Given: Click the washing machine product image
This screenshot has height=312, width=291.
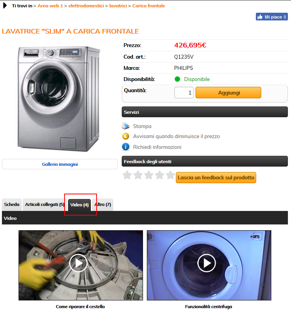Looking at the screenshot, I should click(x=59, y=99).
